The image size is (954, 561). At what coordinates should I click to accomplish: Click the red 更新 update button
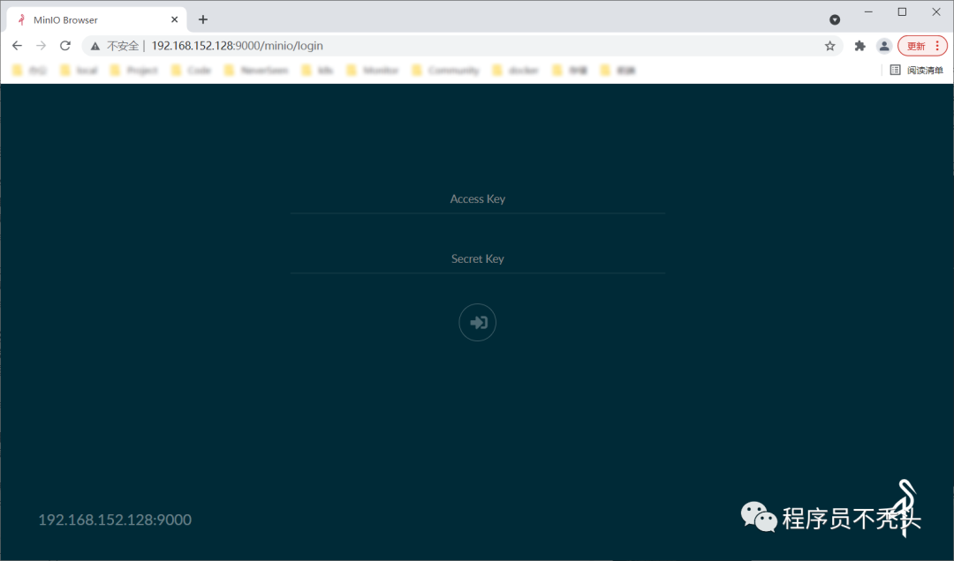pos(922,46)
